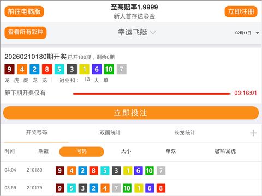Click ball 6 in row 210180

click(138, 170)
